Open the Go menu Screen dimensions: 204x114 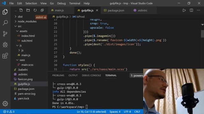52,3
